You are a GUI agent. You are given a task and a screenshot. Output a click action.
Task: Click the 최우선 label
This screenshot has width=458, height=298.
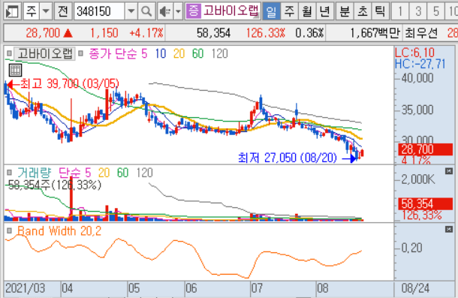421,33
